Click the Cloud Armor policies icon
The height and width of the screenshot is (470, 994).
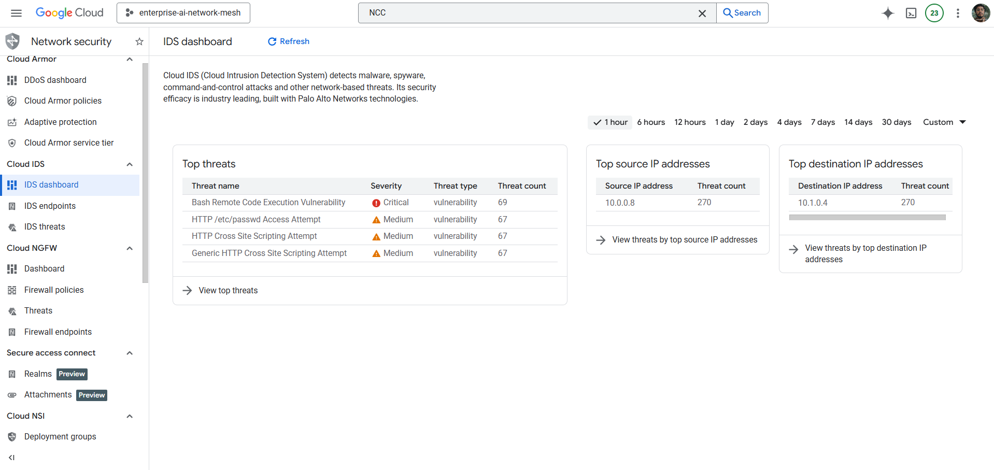click(12, 101)
